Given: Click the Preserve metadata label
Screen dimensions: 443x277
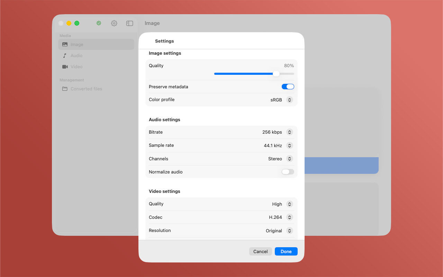Looking at the screenshot, I should coord(169,87).
